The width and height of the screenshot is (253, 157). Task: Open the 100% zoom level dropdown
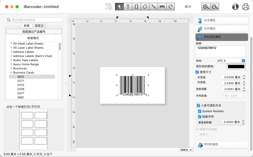(186, 150)
